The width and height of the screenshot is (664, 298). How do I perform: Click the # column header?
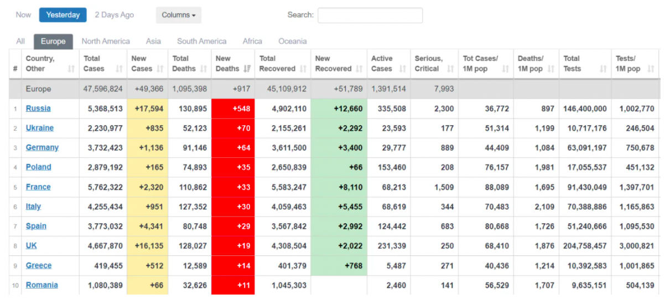coord(15,64)
